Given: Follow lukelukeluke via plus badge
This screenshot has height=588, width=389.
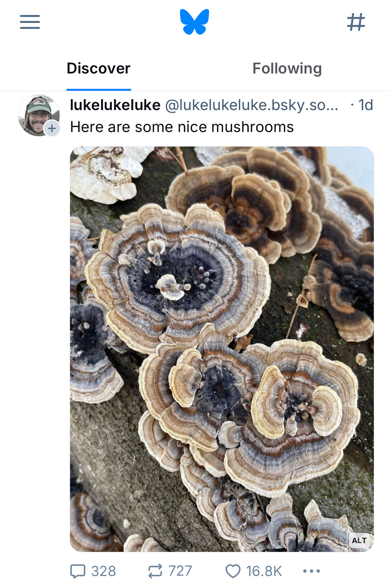Looking at the screenshot, I should [x=52, y=128].
